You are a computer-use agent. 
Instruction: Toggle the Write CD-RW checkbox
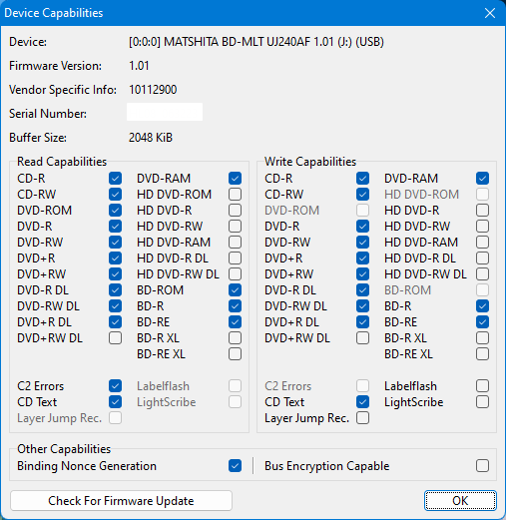coord(362,195)
